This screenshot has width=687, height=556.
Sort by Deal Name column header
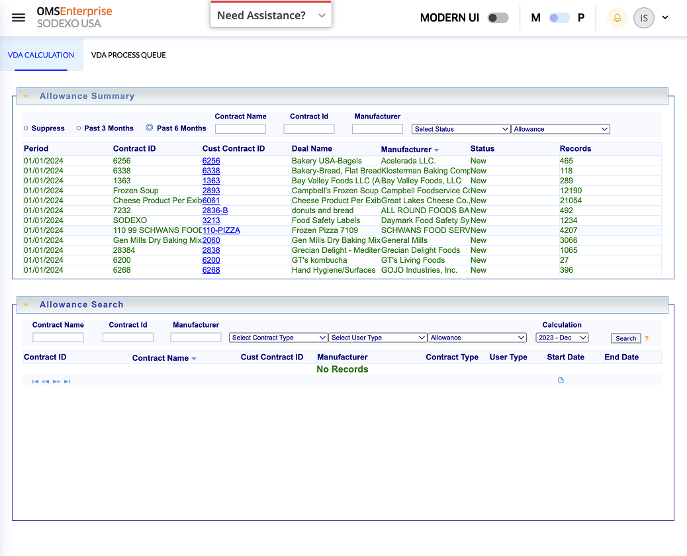click(312, 148)
